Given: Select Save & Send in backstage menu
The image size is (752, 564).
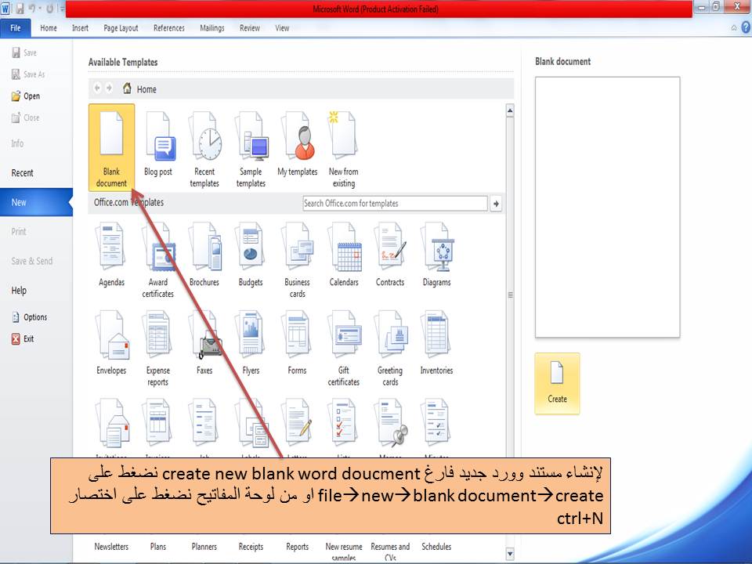Looking at the screenshot, I should point(31,261).
